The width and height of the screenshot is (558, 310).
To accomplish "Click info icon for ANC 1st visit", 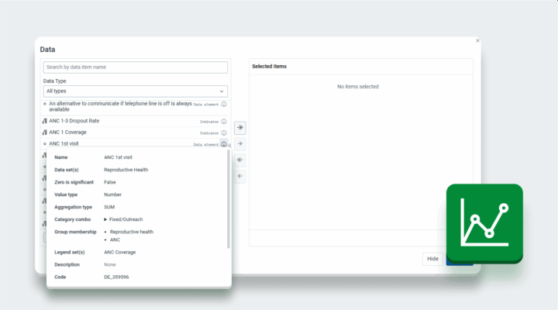I will [224, 144].
